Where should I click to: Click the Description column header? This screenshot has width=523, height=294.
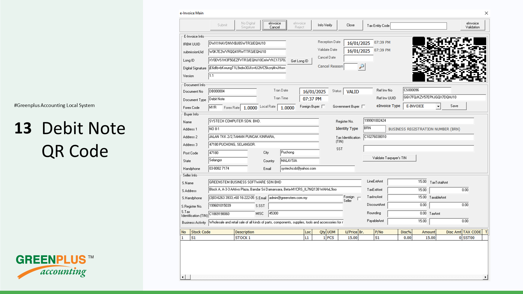(269, 232)
